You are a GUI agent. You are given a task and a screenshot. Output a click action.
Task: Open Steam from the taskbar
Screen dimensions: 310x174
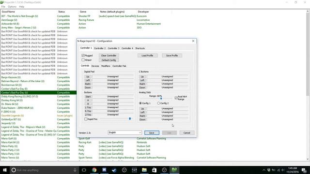coord(114,170)
